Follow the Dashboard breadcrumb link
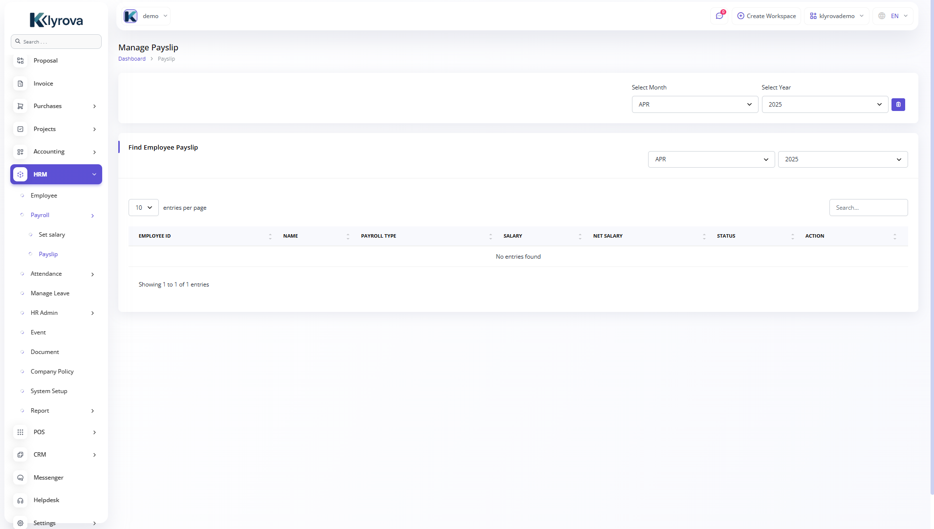 [x=132, y=59]
